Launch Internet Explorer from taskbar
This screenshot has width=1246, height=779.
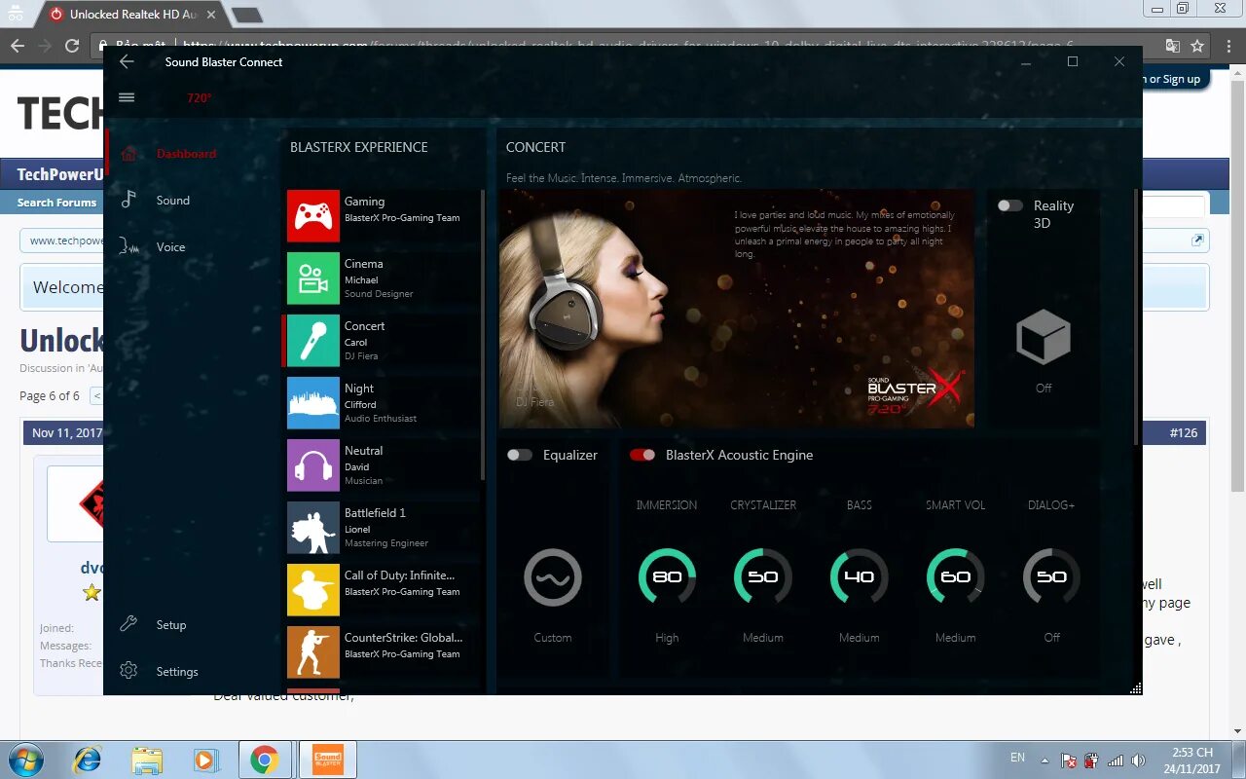[88, 760]
